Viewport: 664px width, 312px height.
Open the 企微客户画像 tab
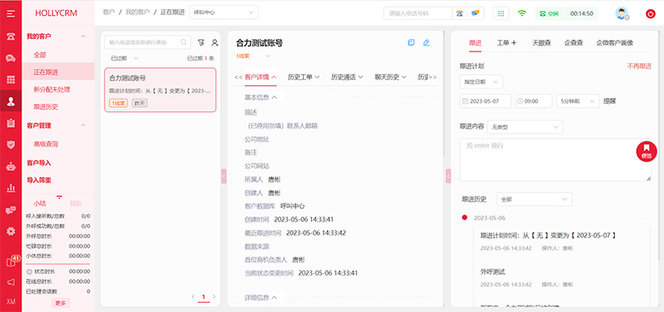click(615, 43)
